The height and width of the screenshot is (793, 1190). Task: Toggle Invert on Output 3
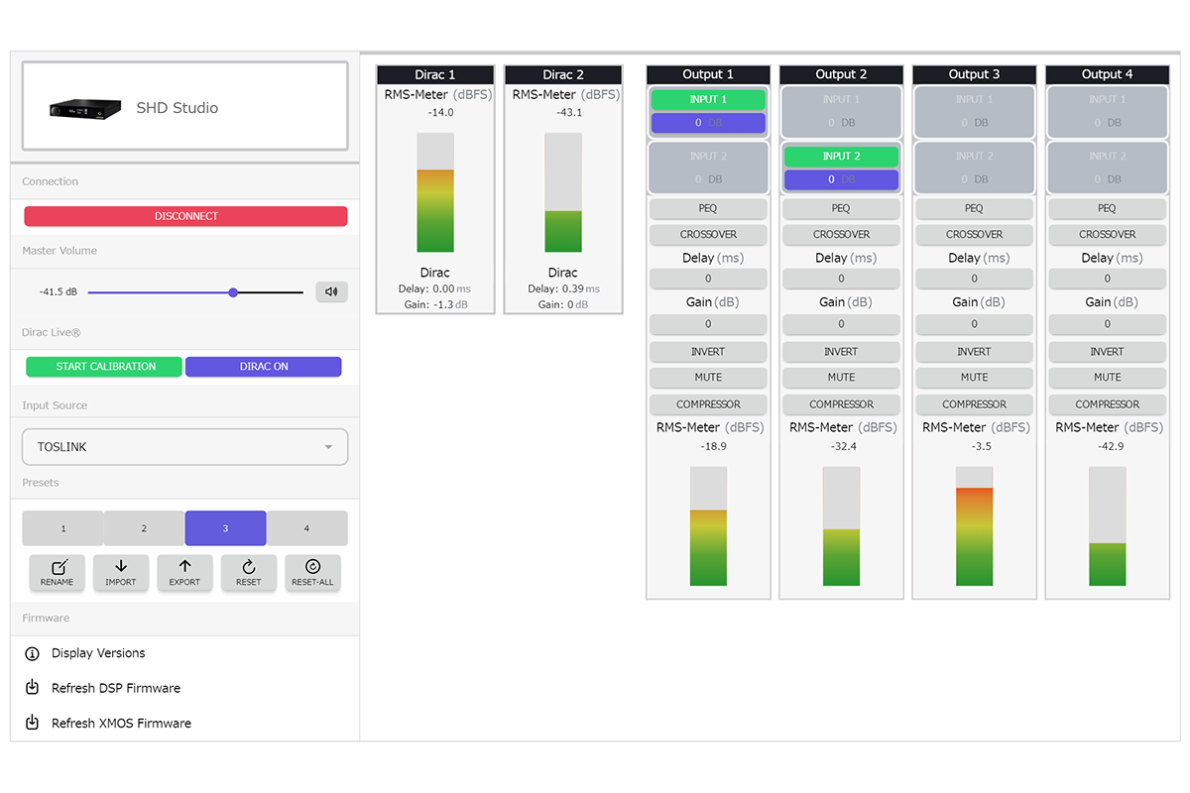coord(974,352)
